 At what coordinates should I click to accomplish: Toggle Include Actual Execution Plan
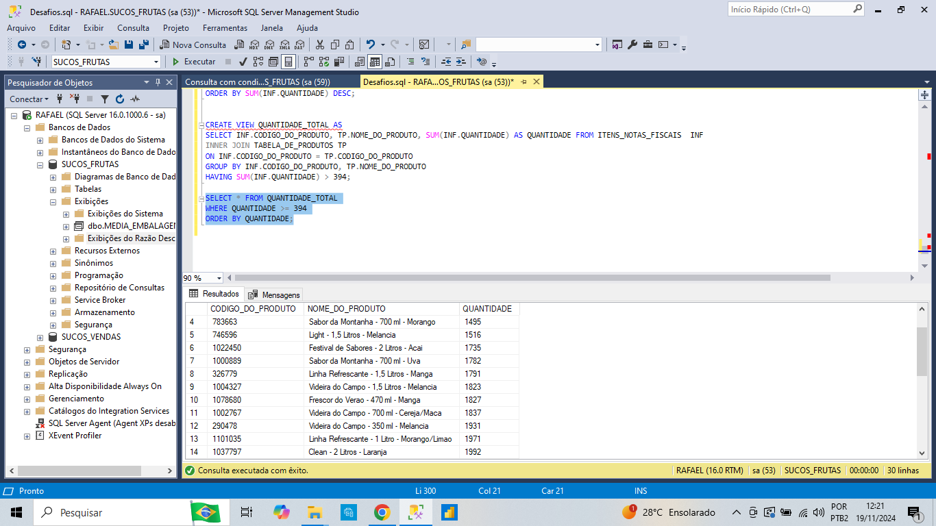[308, 62]
